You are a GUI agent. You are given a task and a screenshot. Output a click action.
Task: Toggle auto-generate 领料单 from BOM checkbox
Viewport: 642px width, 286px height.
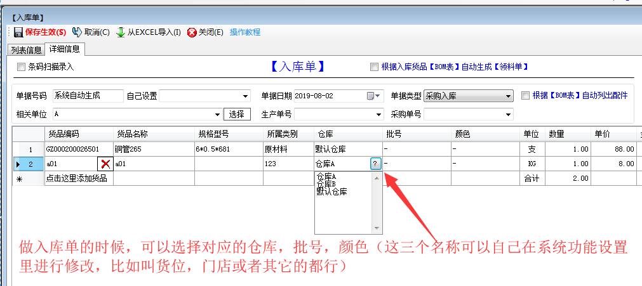pyautogui.click(x=374, y=67)
